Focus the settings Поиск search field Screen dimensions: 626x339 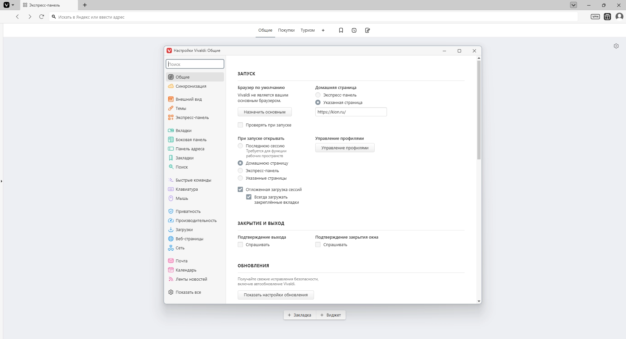click(x=195, y=64)
